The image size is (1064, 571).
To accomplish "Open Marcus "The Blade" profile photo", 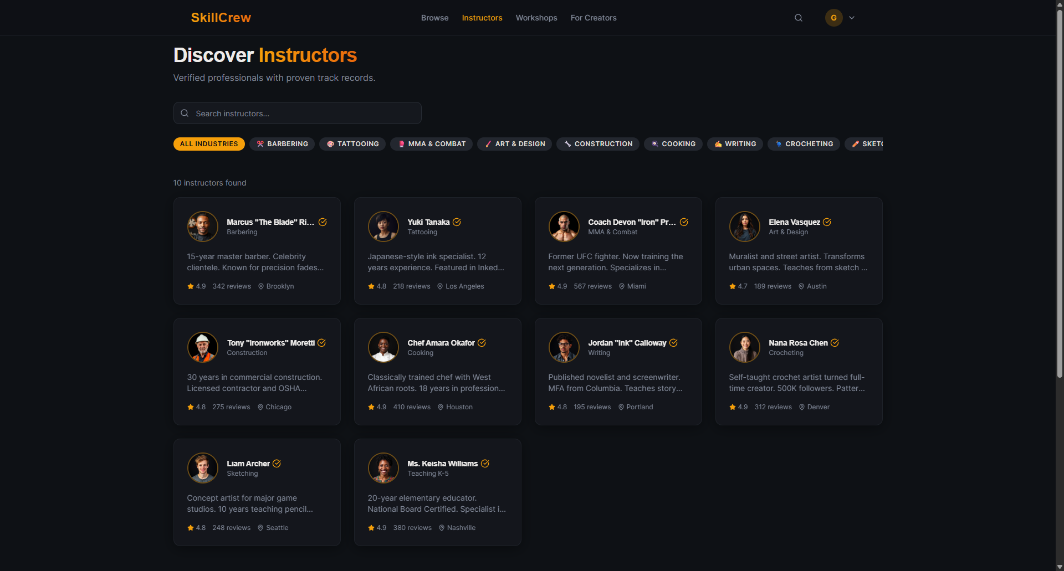I will (203, 227).
